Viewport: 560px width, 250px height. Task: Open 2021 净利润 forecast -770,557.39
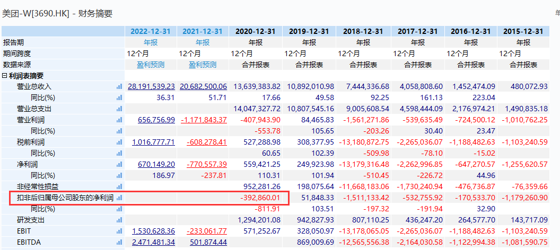tap(207, 164)
